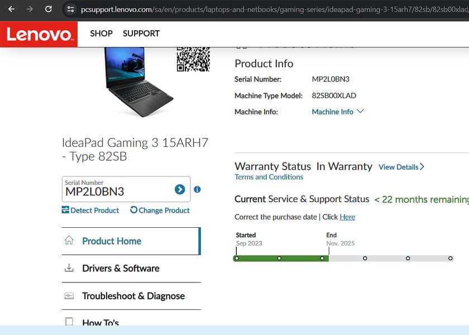Click the browser back arrow
Image resolution: width=469 pixels, height=335 pixels.
11,9
